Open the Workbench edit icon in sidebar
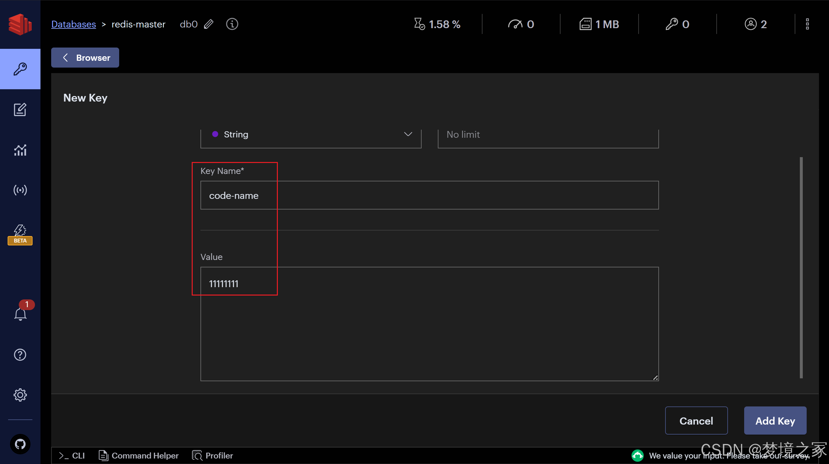829x464 pixels. click(x=20, y=110)
